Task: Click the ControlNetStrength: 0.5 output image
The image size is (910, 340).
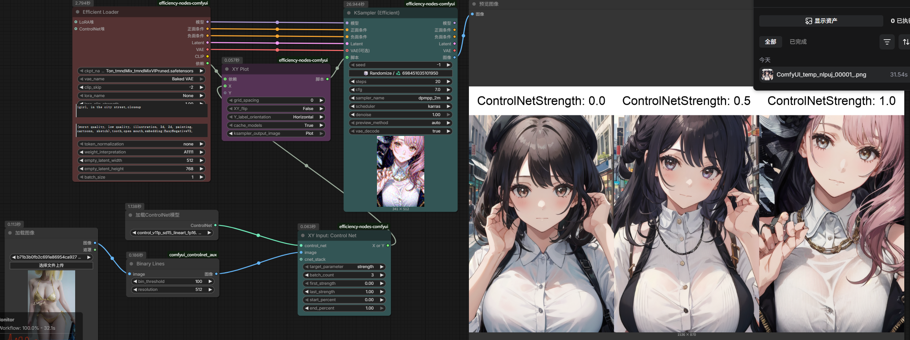Action: [x=686, y=223]
